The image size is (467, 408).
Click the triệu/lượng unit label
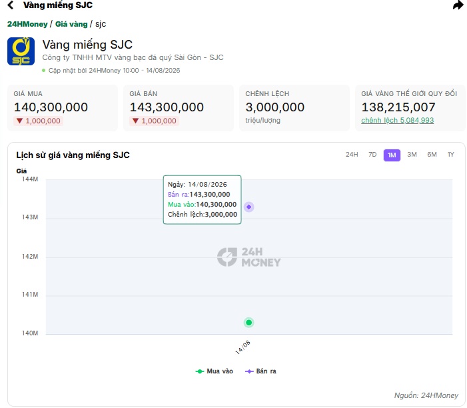(x=262, y=121)
